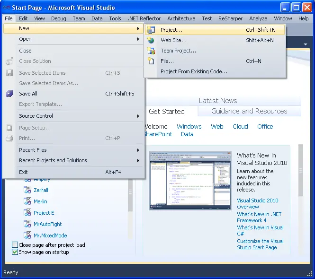Open the Architecture menu
This screenshot has height=279, width=315.
coord(181,18)
